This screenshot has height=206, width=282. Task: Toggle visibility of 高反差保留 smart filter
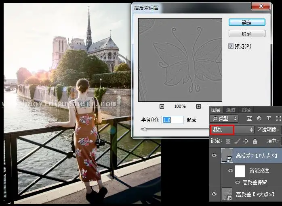[x=238, y=182]
